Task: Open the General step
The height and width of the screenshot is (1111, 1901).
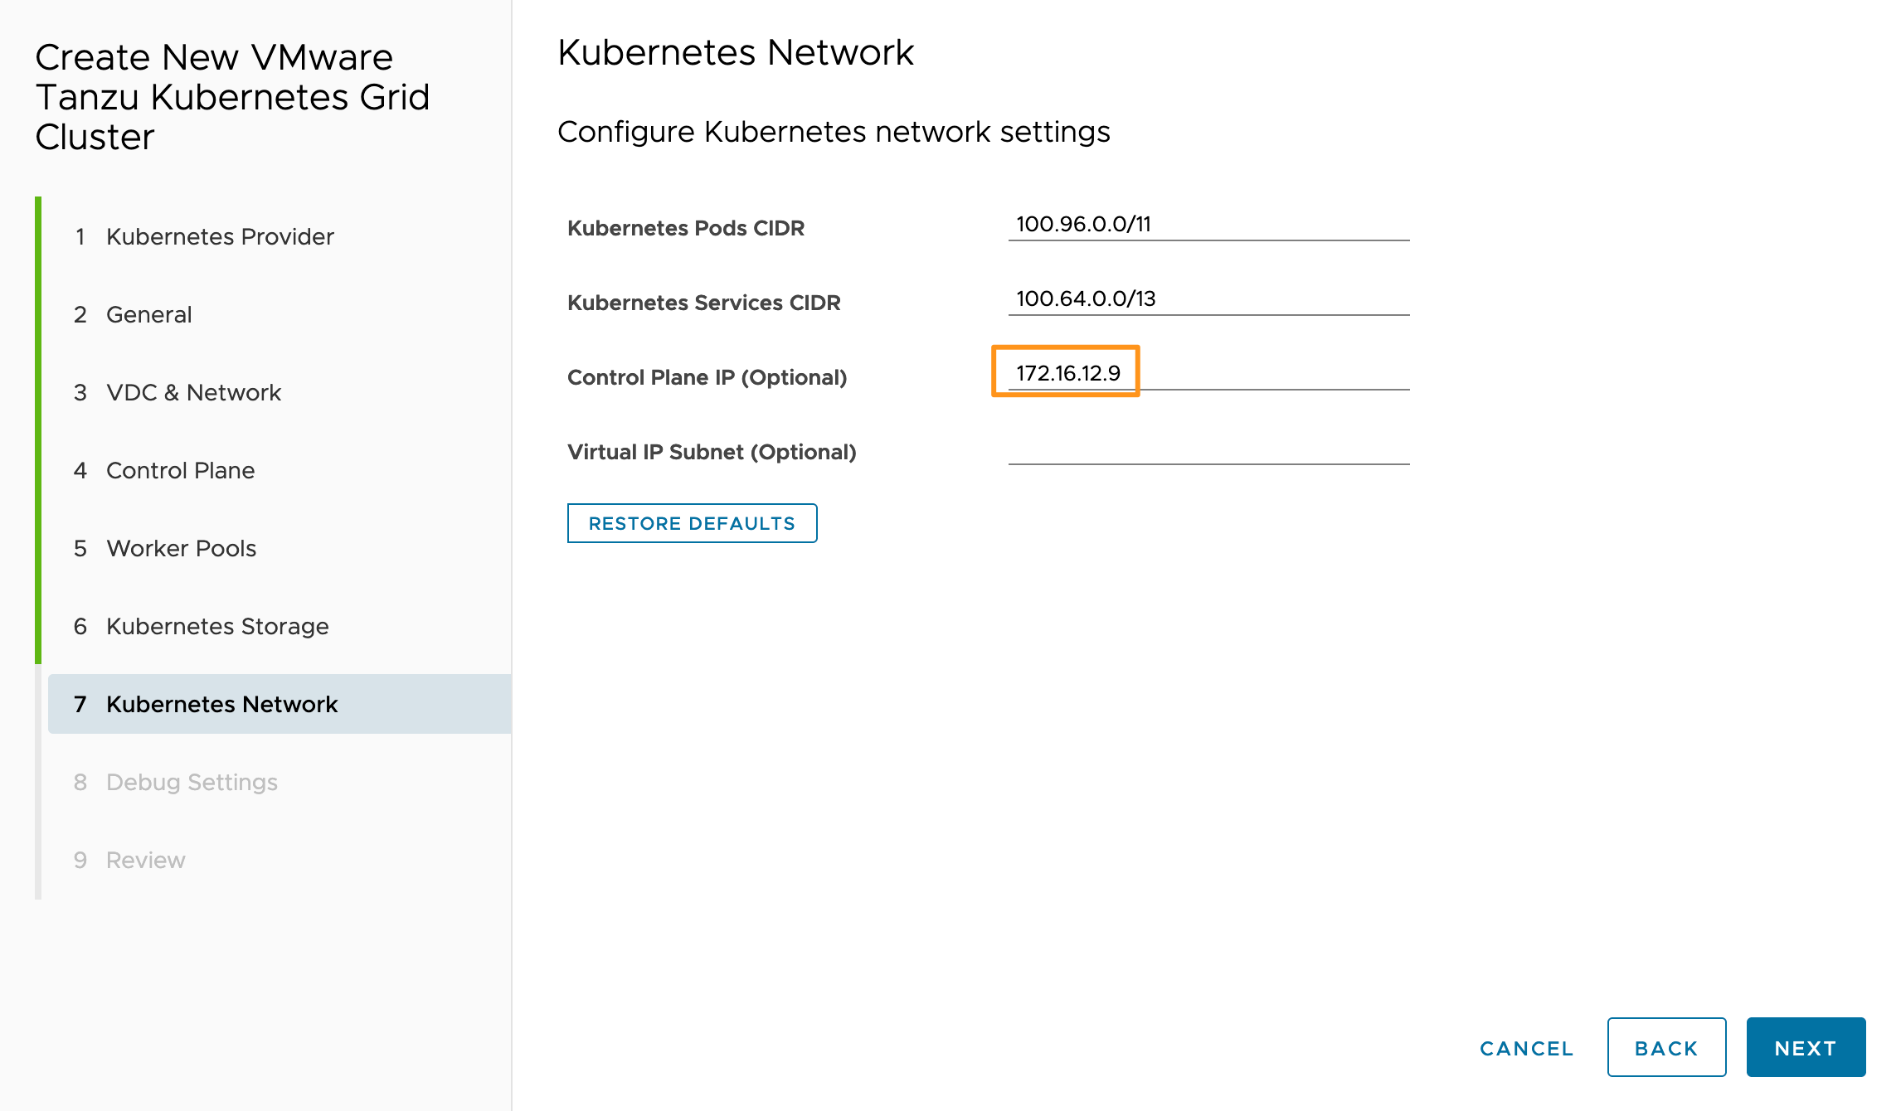Action: (x=133, y=314)
